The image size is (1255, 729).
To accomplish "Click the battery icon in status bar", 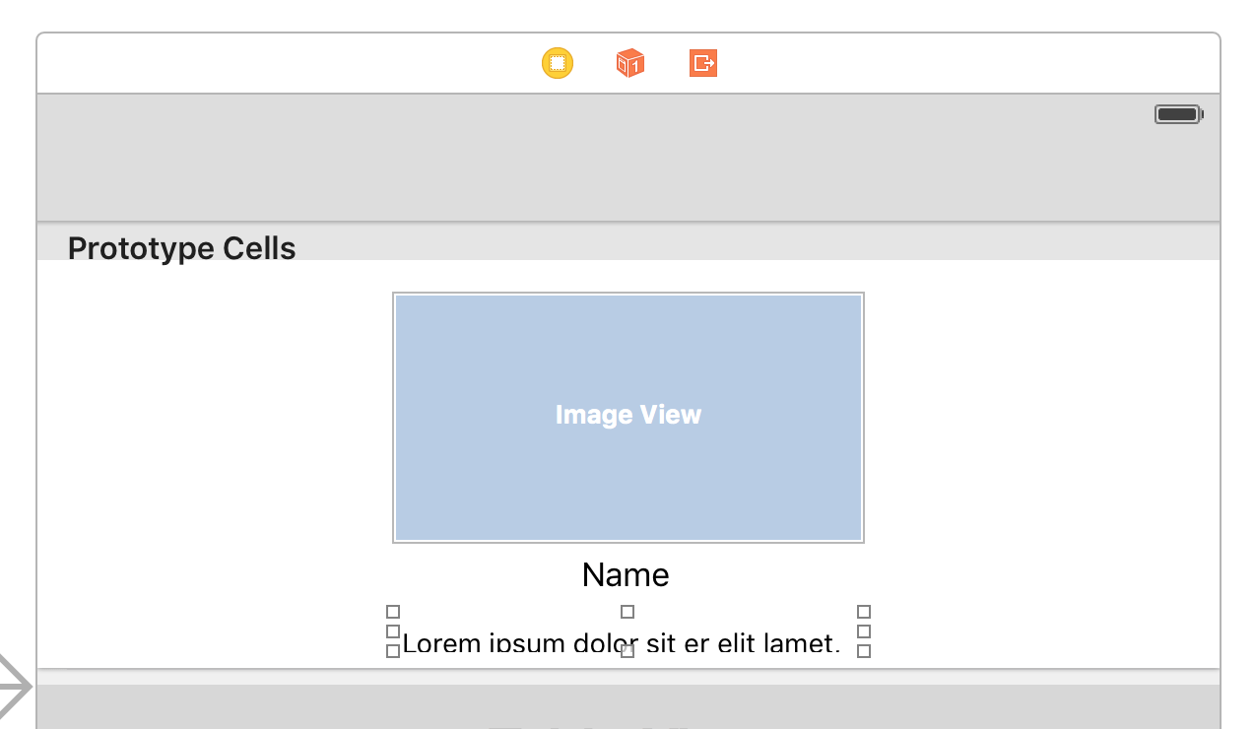I will pyautogui.click(x=1178, y=114).
